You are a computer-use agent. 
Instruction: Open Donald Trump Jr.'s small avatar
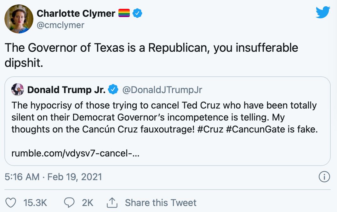18,90
